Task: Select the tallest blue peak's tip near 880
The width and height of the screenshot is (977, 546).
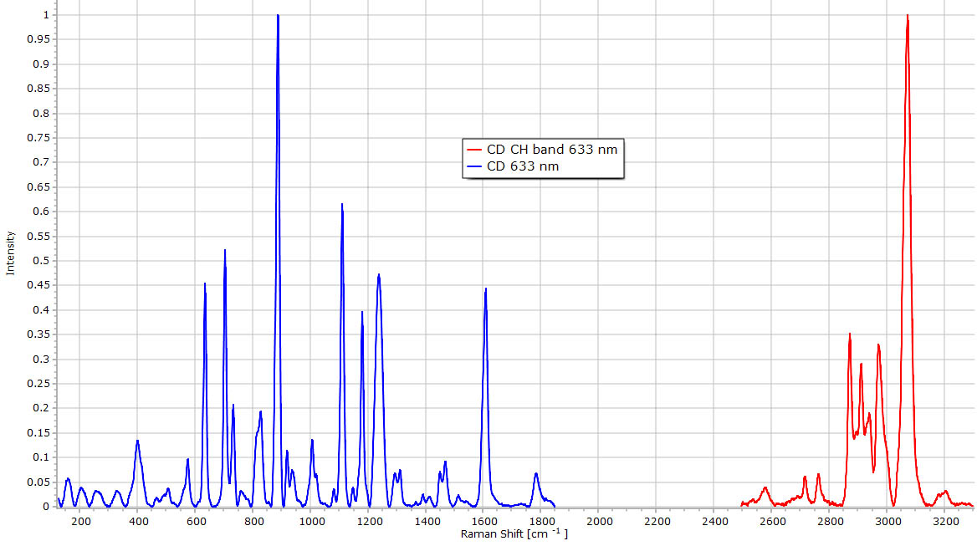Action: (278, 16)
